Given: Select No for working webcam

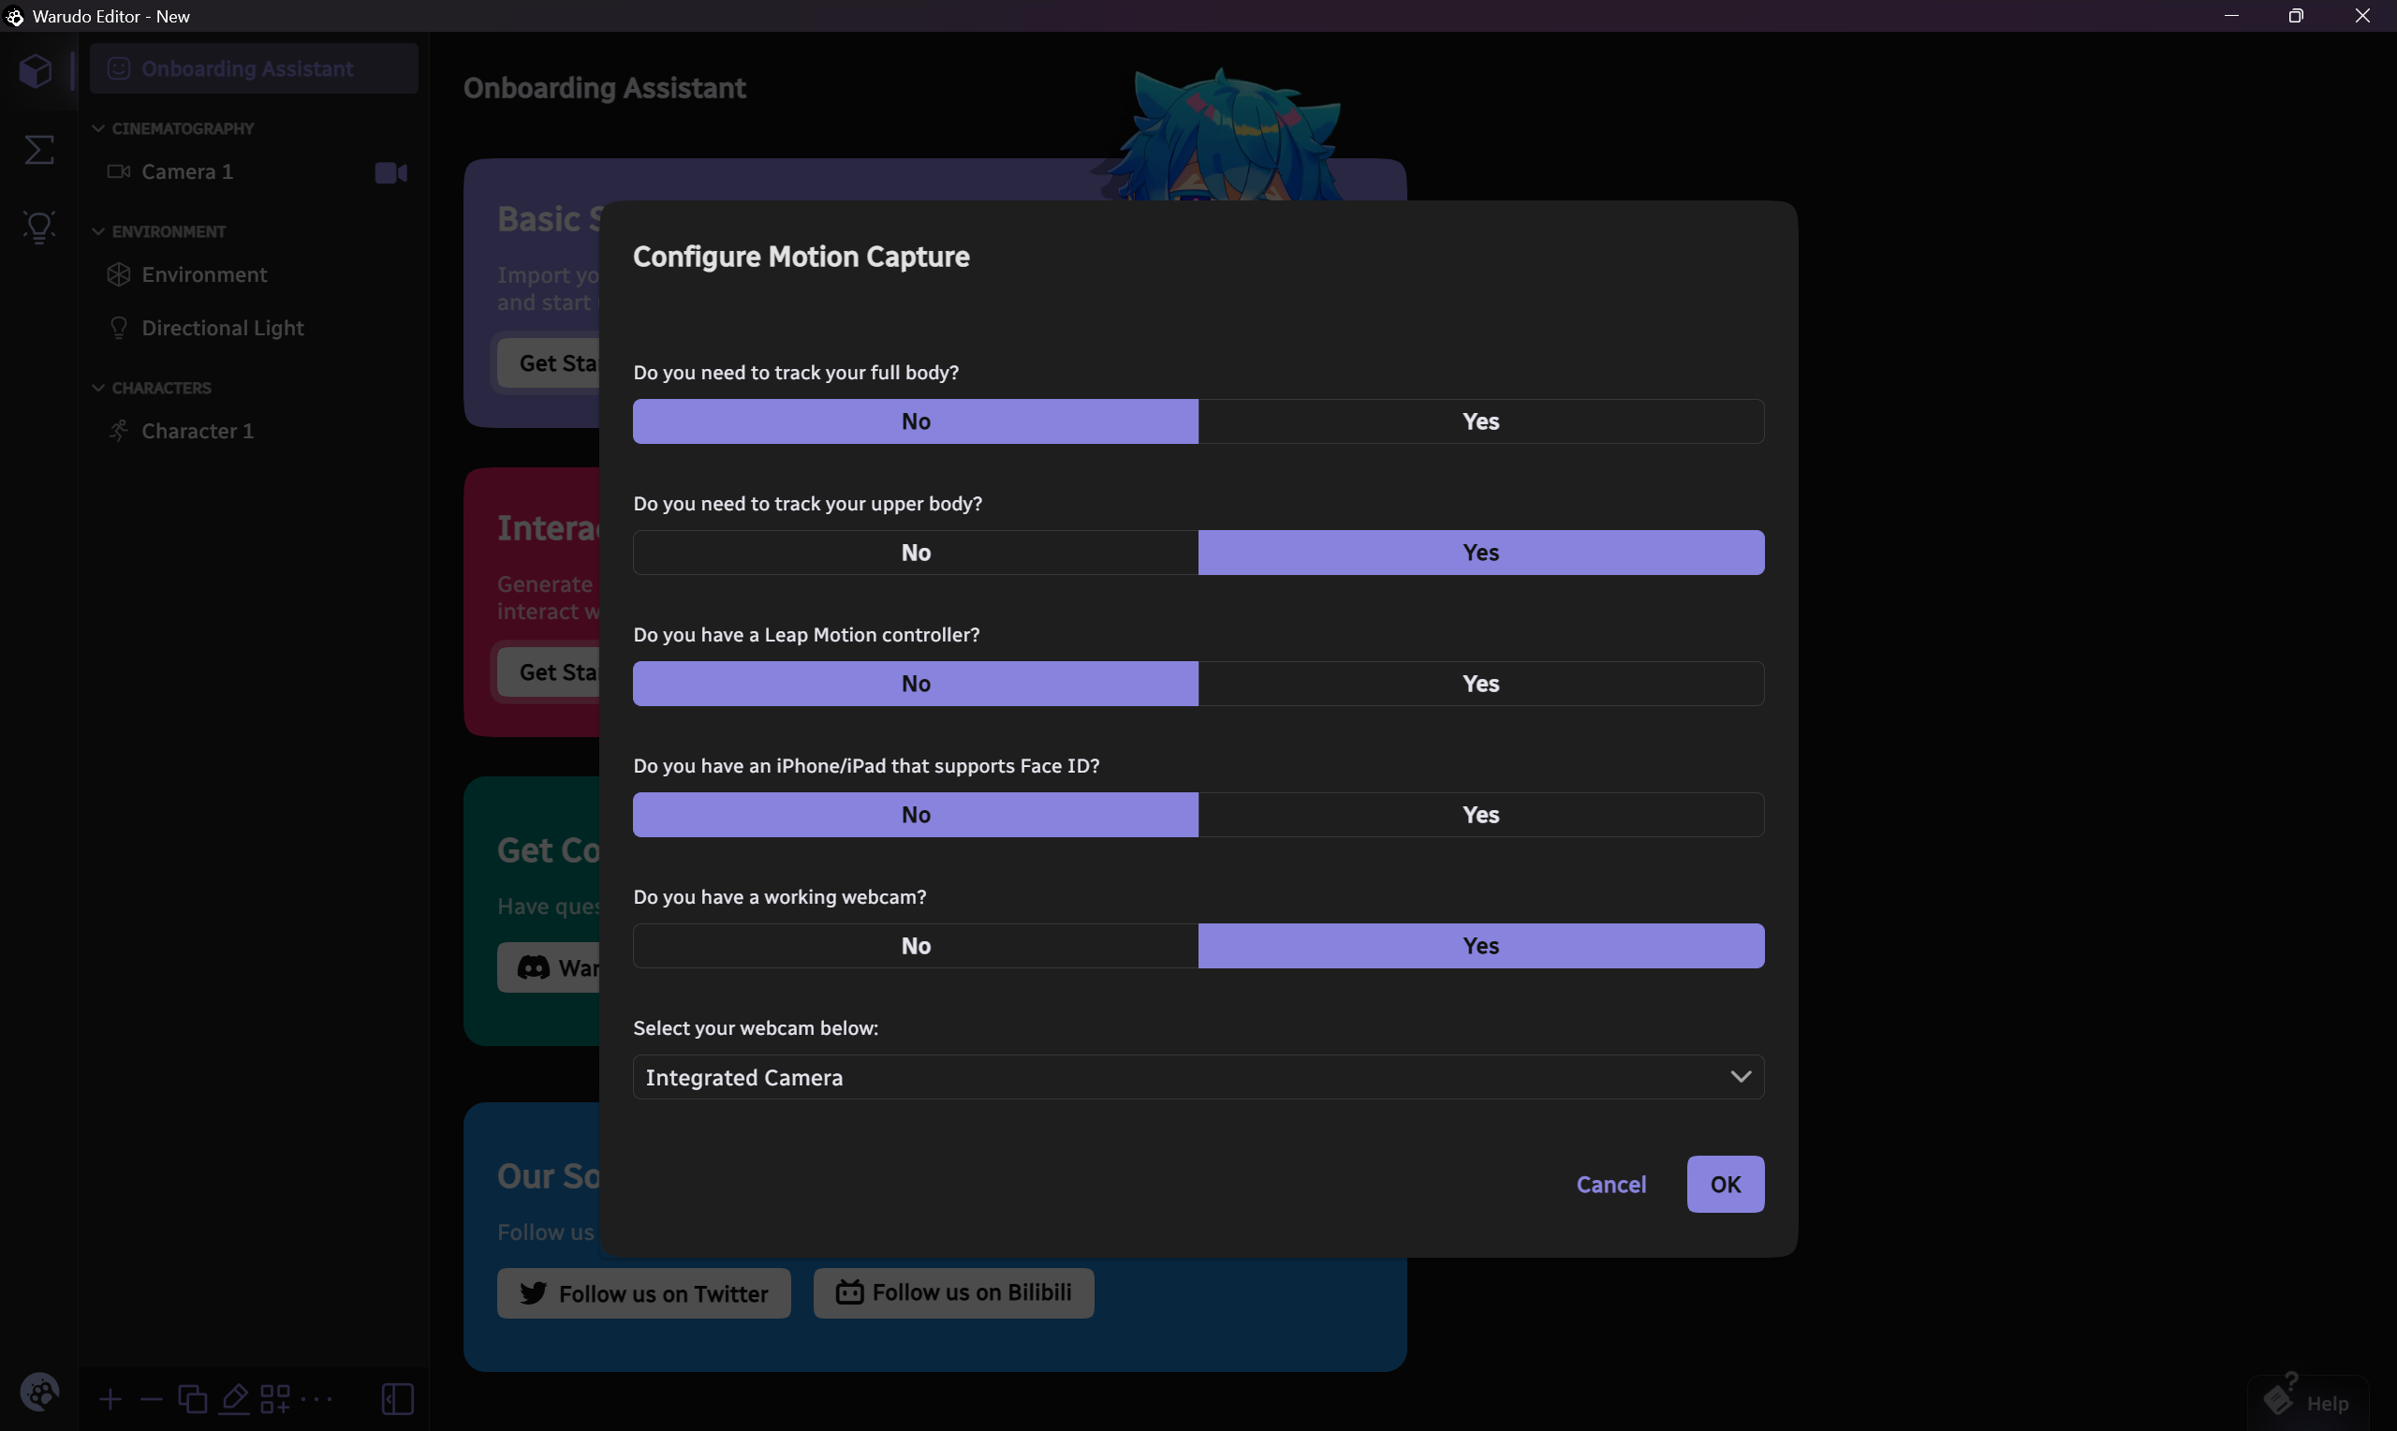Looking at the screenshot, I should click(916, 946).
